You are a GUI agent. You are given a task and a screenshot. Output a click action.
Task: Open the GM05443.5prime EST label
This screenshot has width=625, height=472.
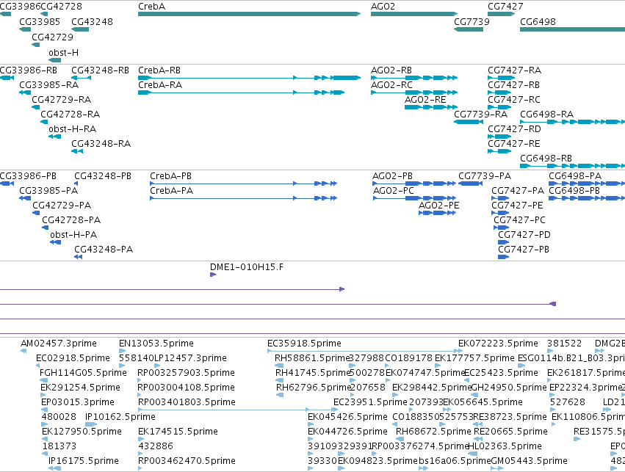[530, 461]
